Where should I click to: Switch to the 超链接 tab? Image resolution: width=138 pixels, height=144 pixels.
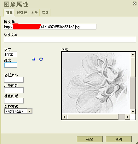22,13
